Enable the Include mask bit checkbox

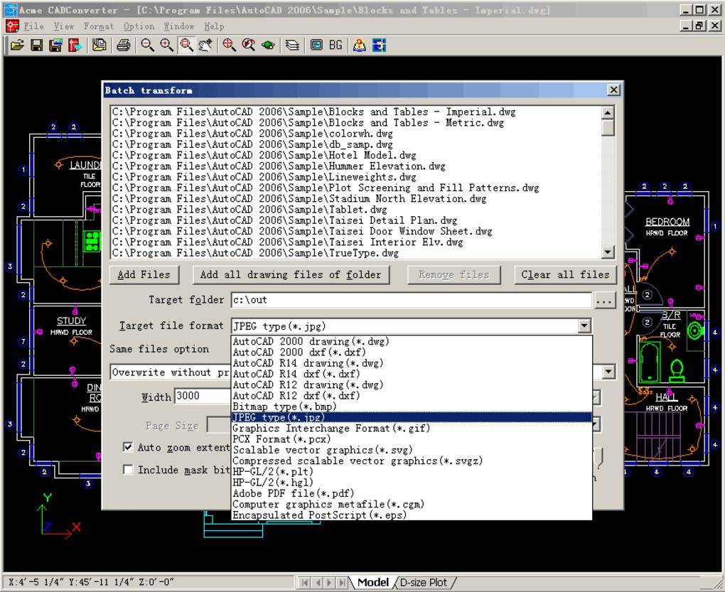click(x=129, y=470)
